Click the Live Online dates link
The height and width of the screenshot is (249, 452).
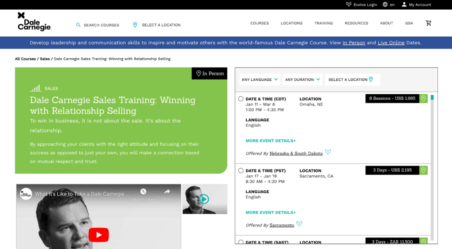pos(391,43)
